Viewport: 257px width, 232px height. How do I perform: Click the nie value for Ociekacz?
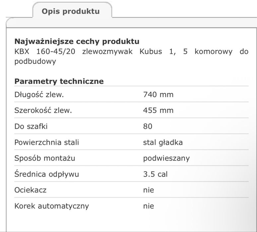[x=149, y=190]
